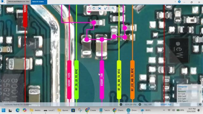Select the Realme C61 Guideline tab
The width and height of the screenshot is (203, 114).
(x=39, y=2)
